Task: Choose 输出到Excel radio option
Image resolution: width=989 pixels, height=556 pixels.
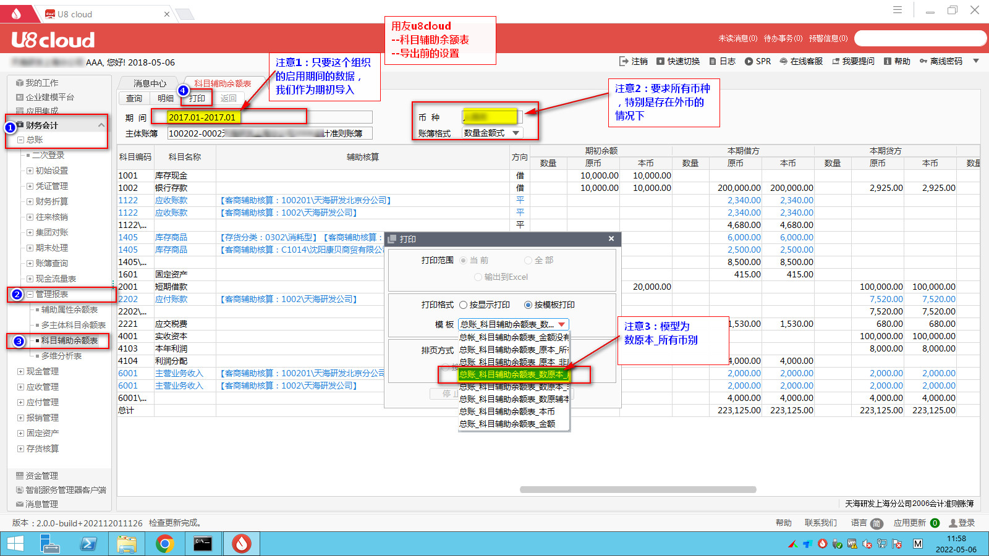Action: (478, 277)
